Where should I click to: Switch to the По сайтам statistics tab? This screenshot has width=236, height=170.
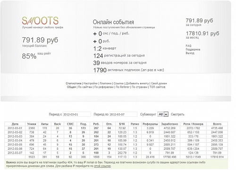(x=85, y=87)
